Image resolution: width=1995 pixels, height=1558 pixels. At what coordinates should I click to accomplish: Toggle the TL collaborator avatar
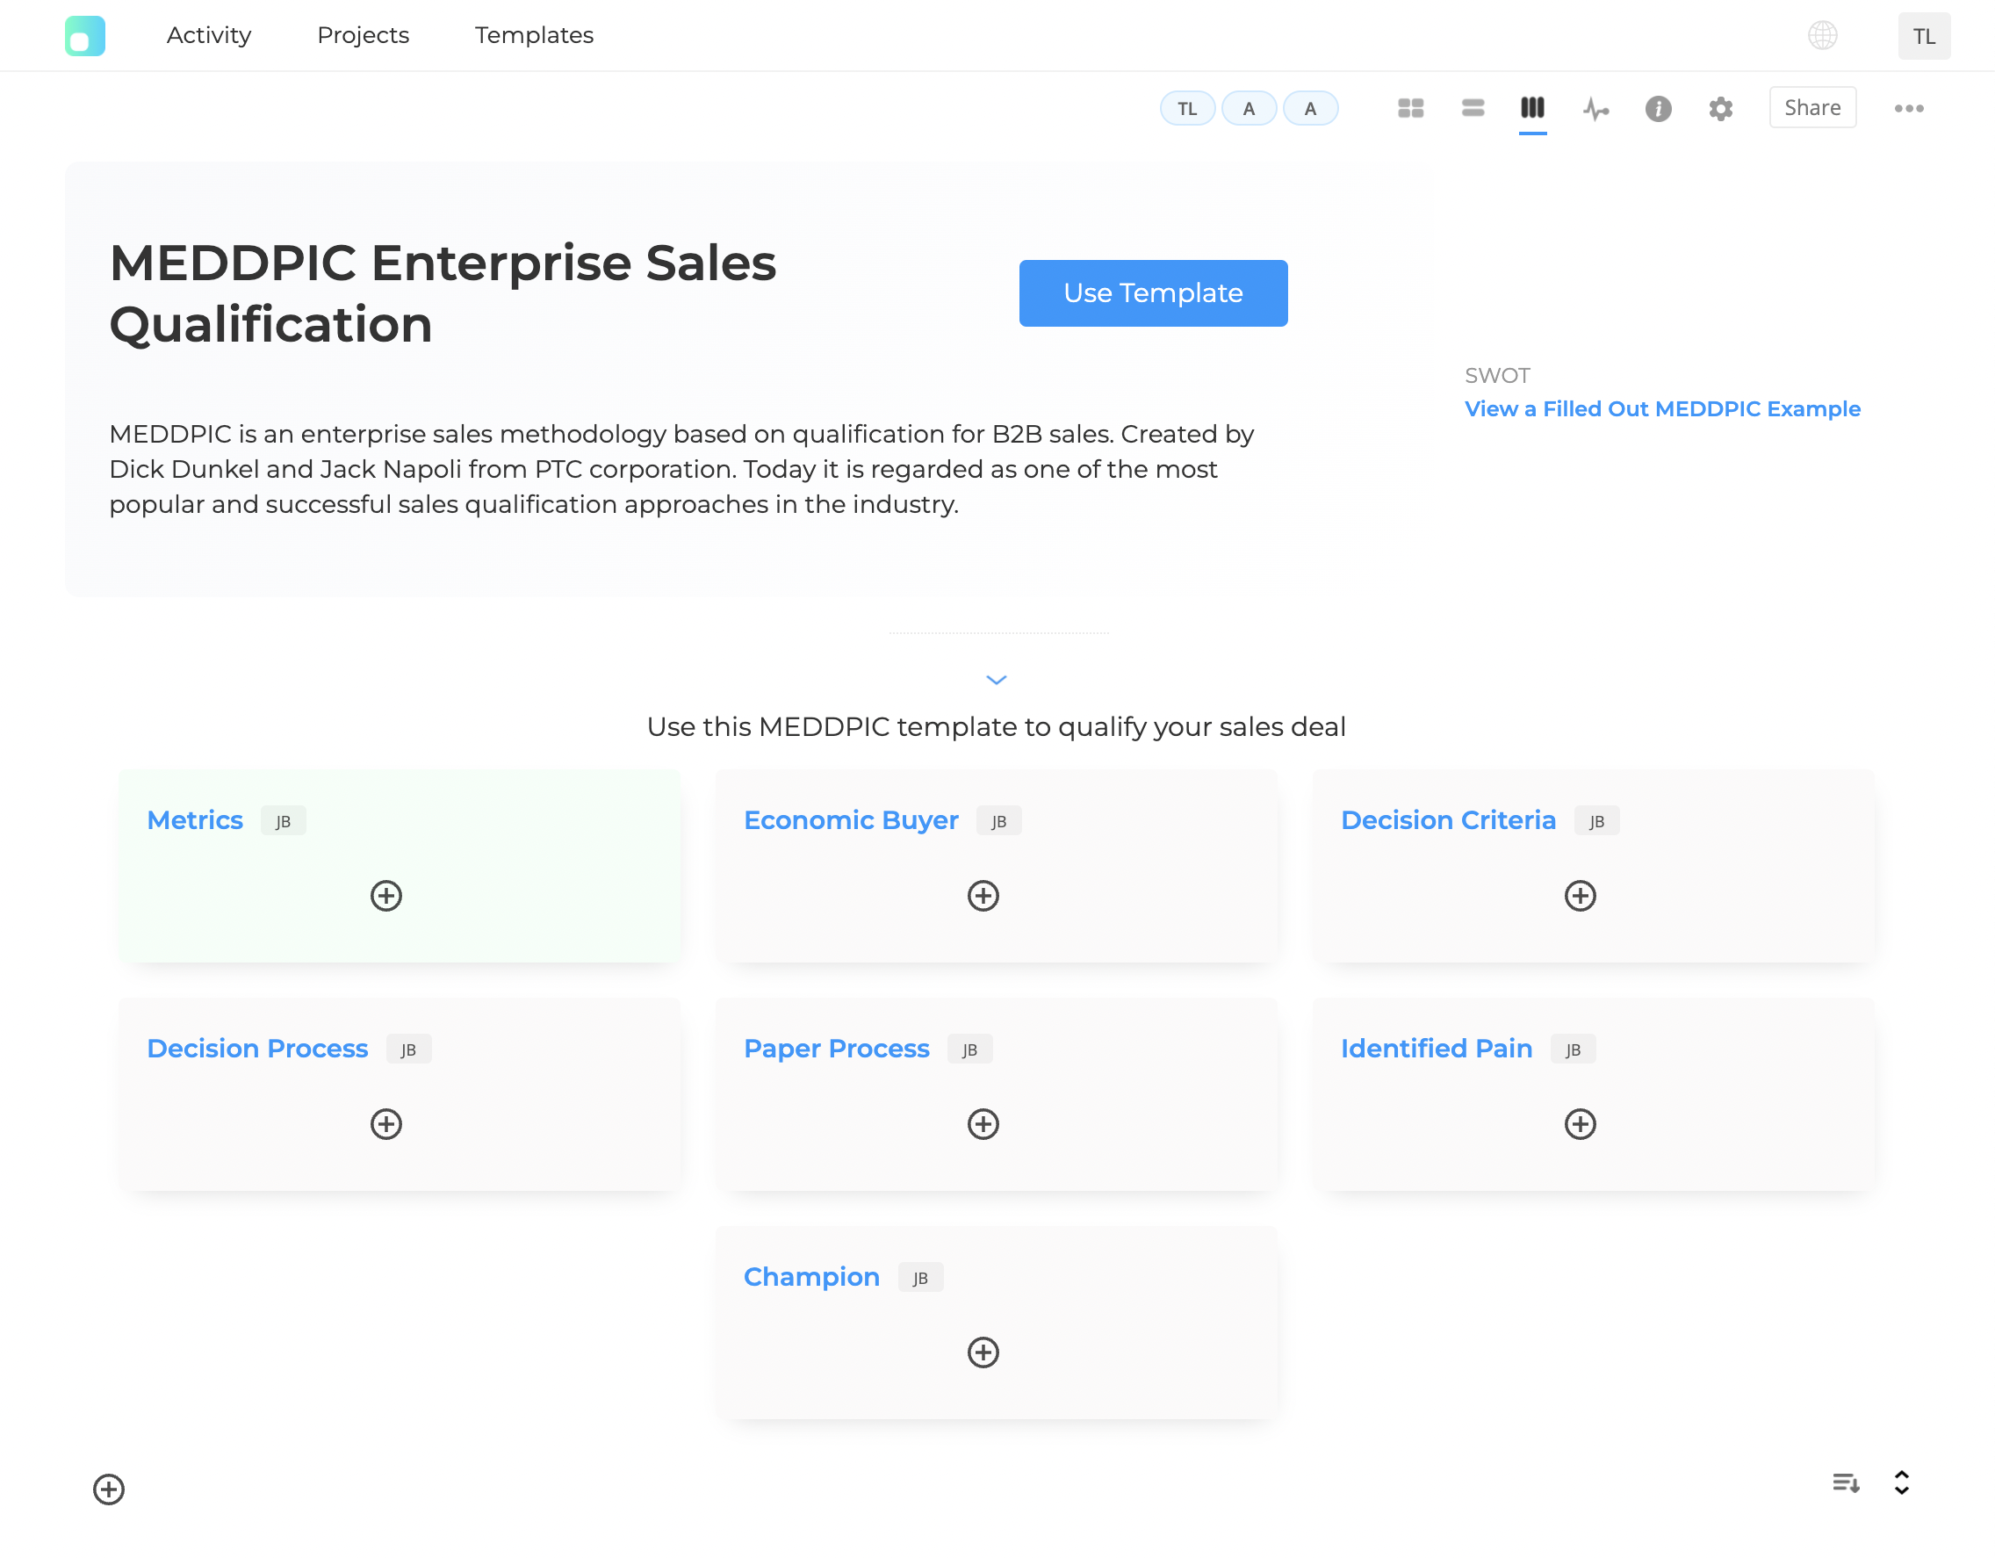(1186, 108)
